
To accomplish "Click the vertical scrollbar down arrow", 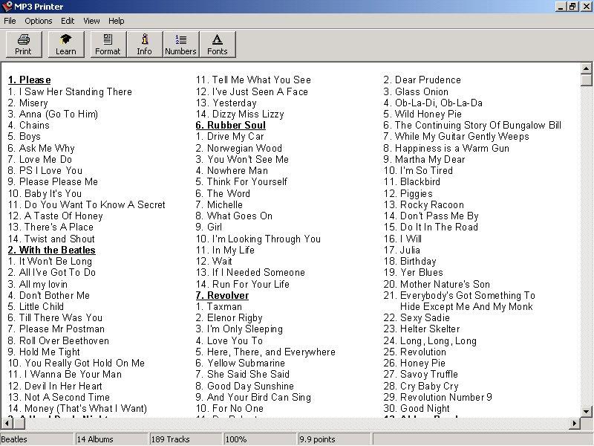I will pos(586,411).
